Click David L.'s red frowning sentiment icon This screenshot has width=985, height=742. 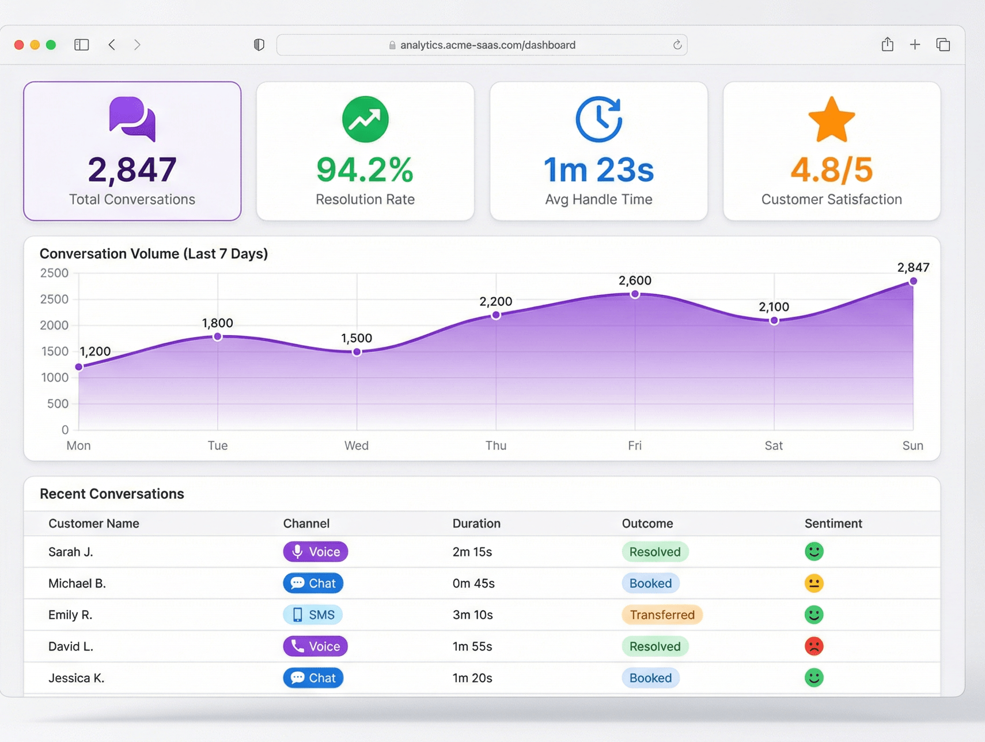814,646
